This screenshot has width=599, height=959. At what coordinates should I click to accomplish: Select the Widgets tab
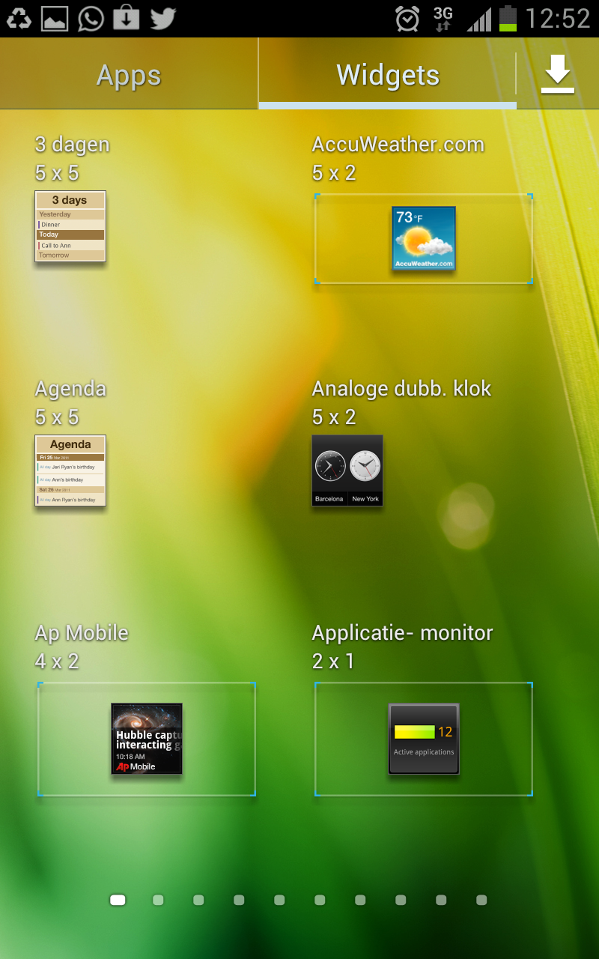point(387,75)
